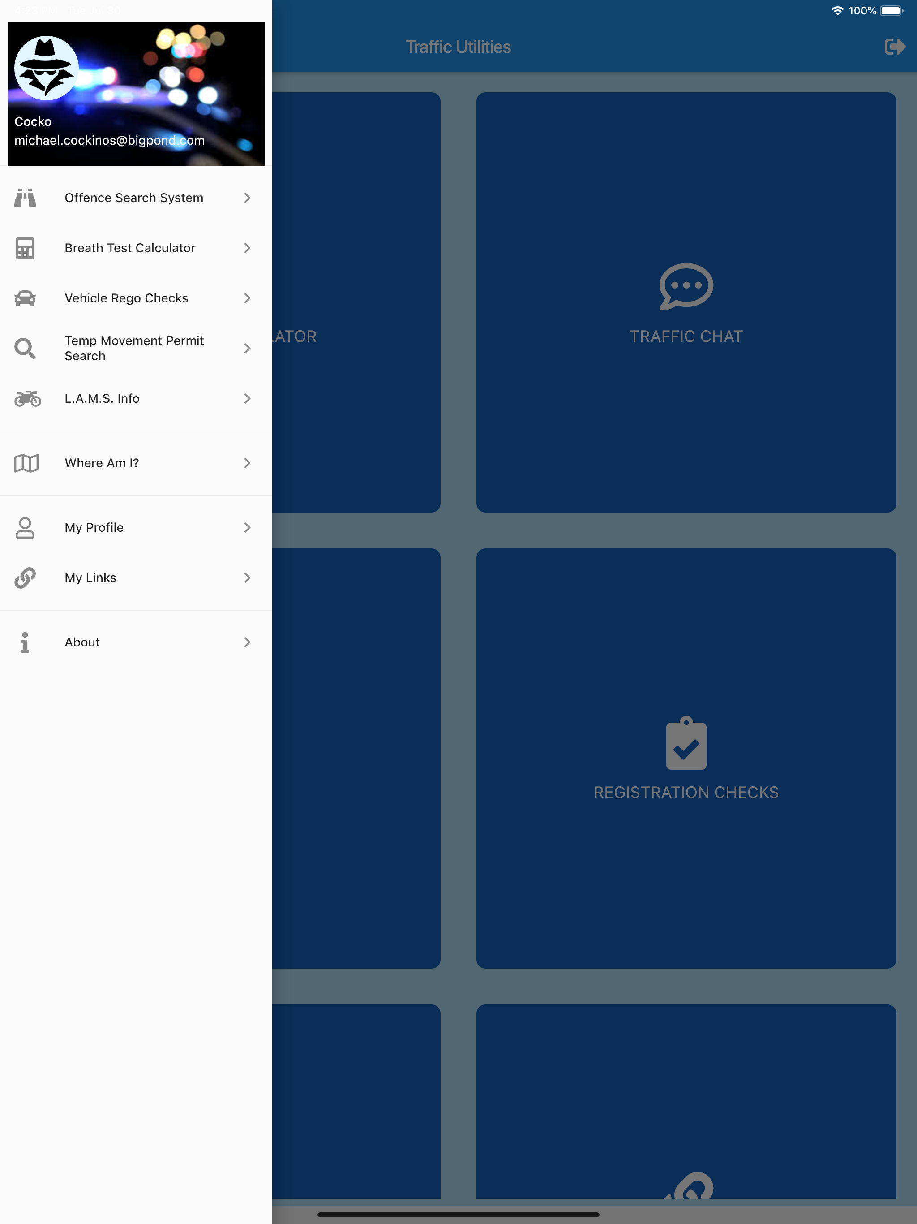Open Temp Movement Permit Search
917x1224 pixels.
[136, 348]
